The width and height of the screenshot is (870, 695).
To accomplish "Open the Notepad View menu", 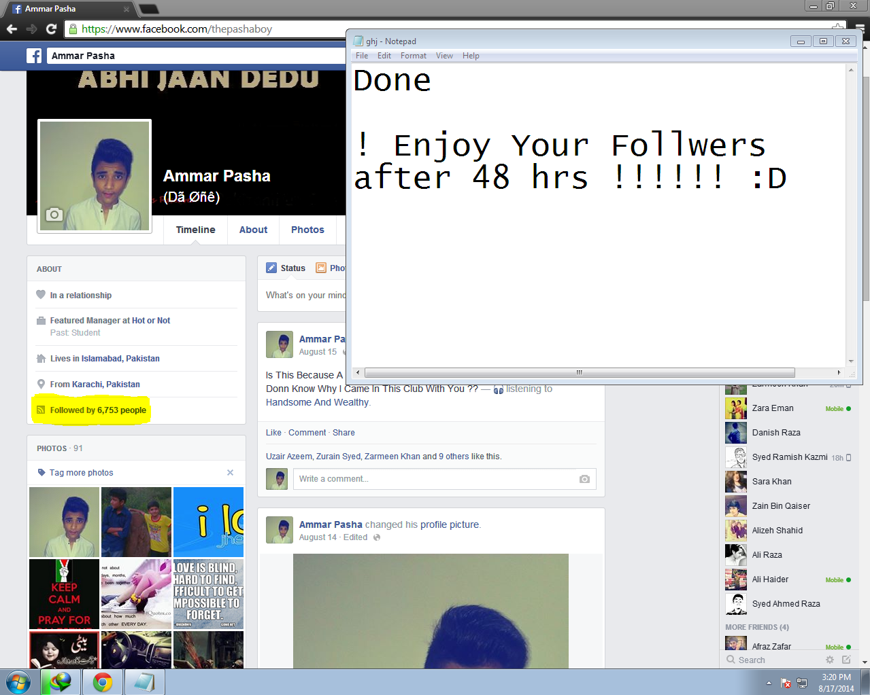I will point(444,56).
